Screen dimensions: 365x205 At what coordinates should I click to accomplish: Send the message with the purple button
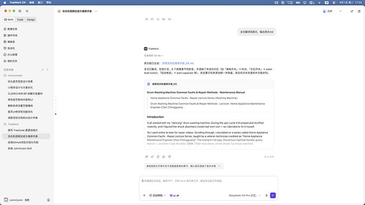click(x=273, y=195)
